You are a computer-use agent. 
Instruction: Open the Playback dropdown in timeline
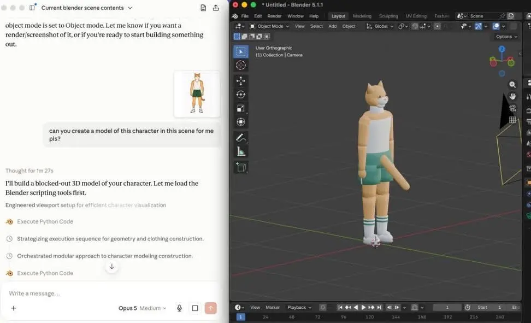[299, 307]
